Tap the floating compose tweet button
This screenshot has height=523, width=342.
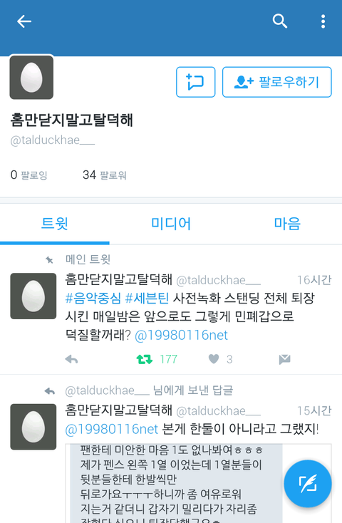pyautogui.click(x=308, y=484)
